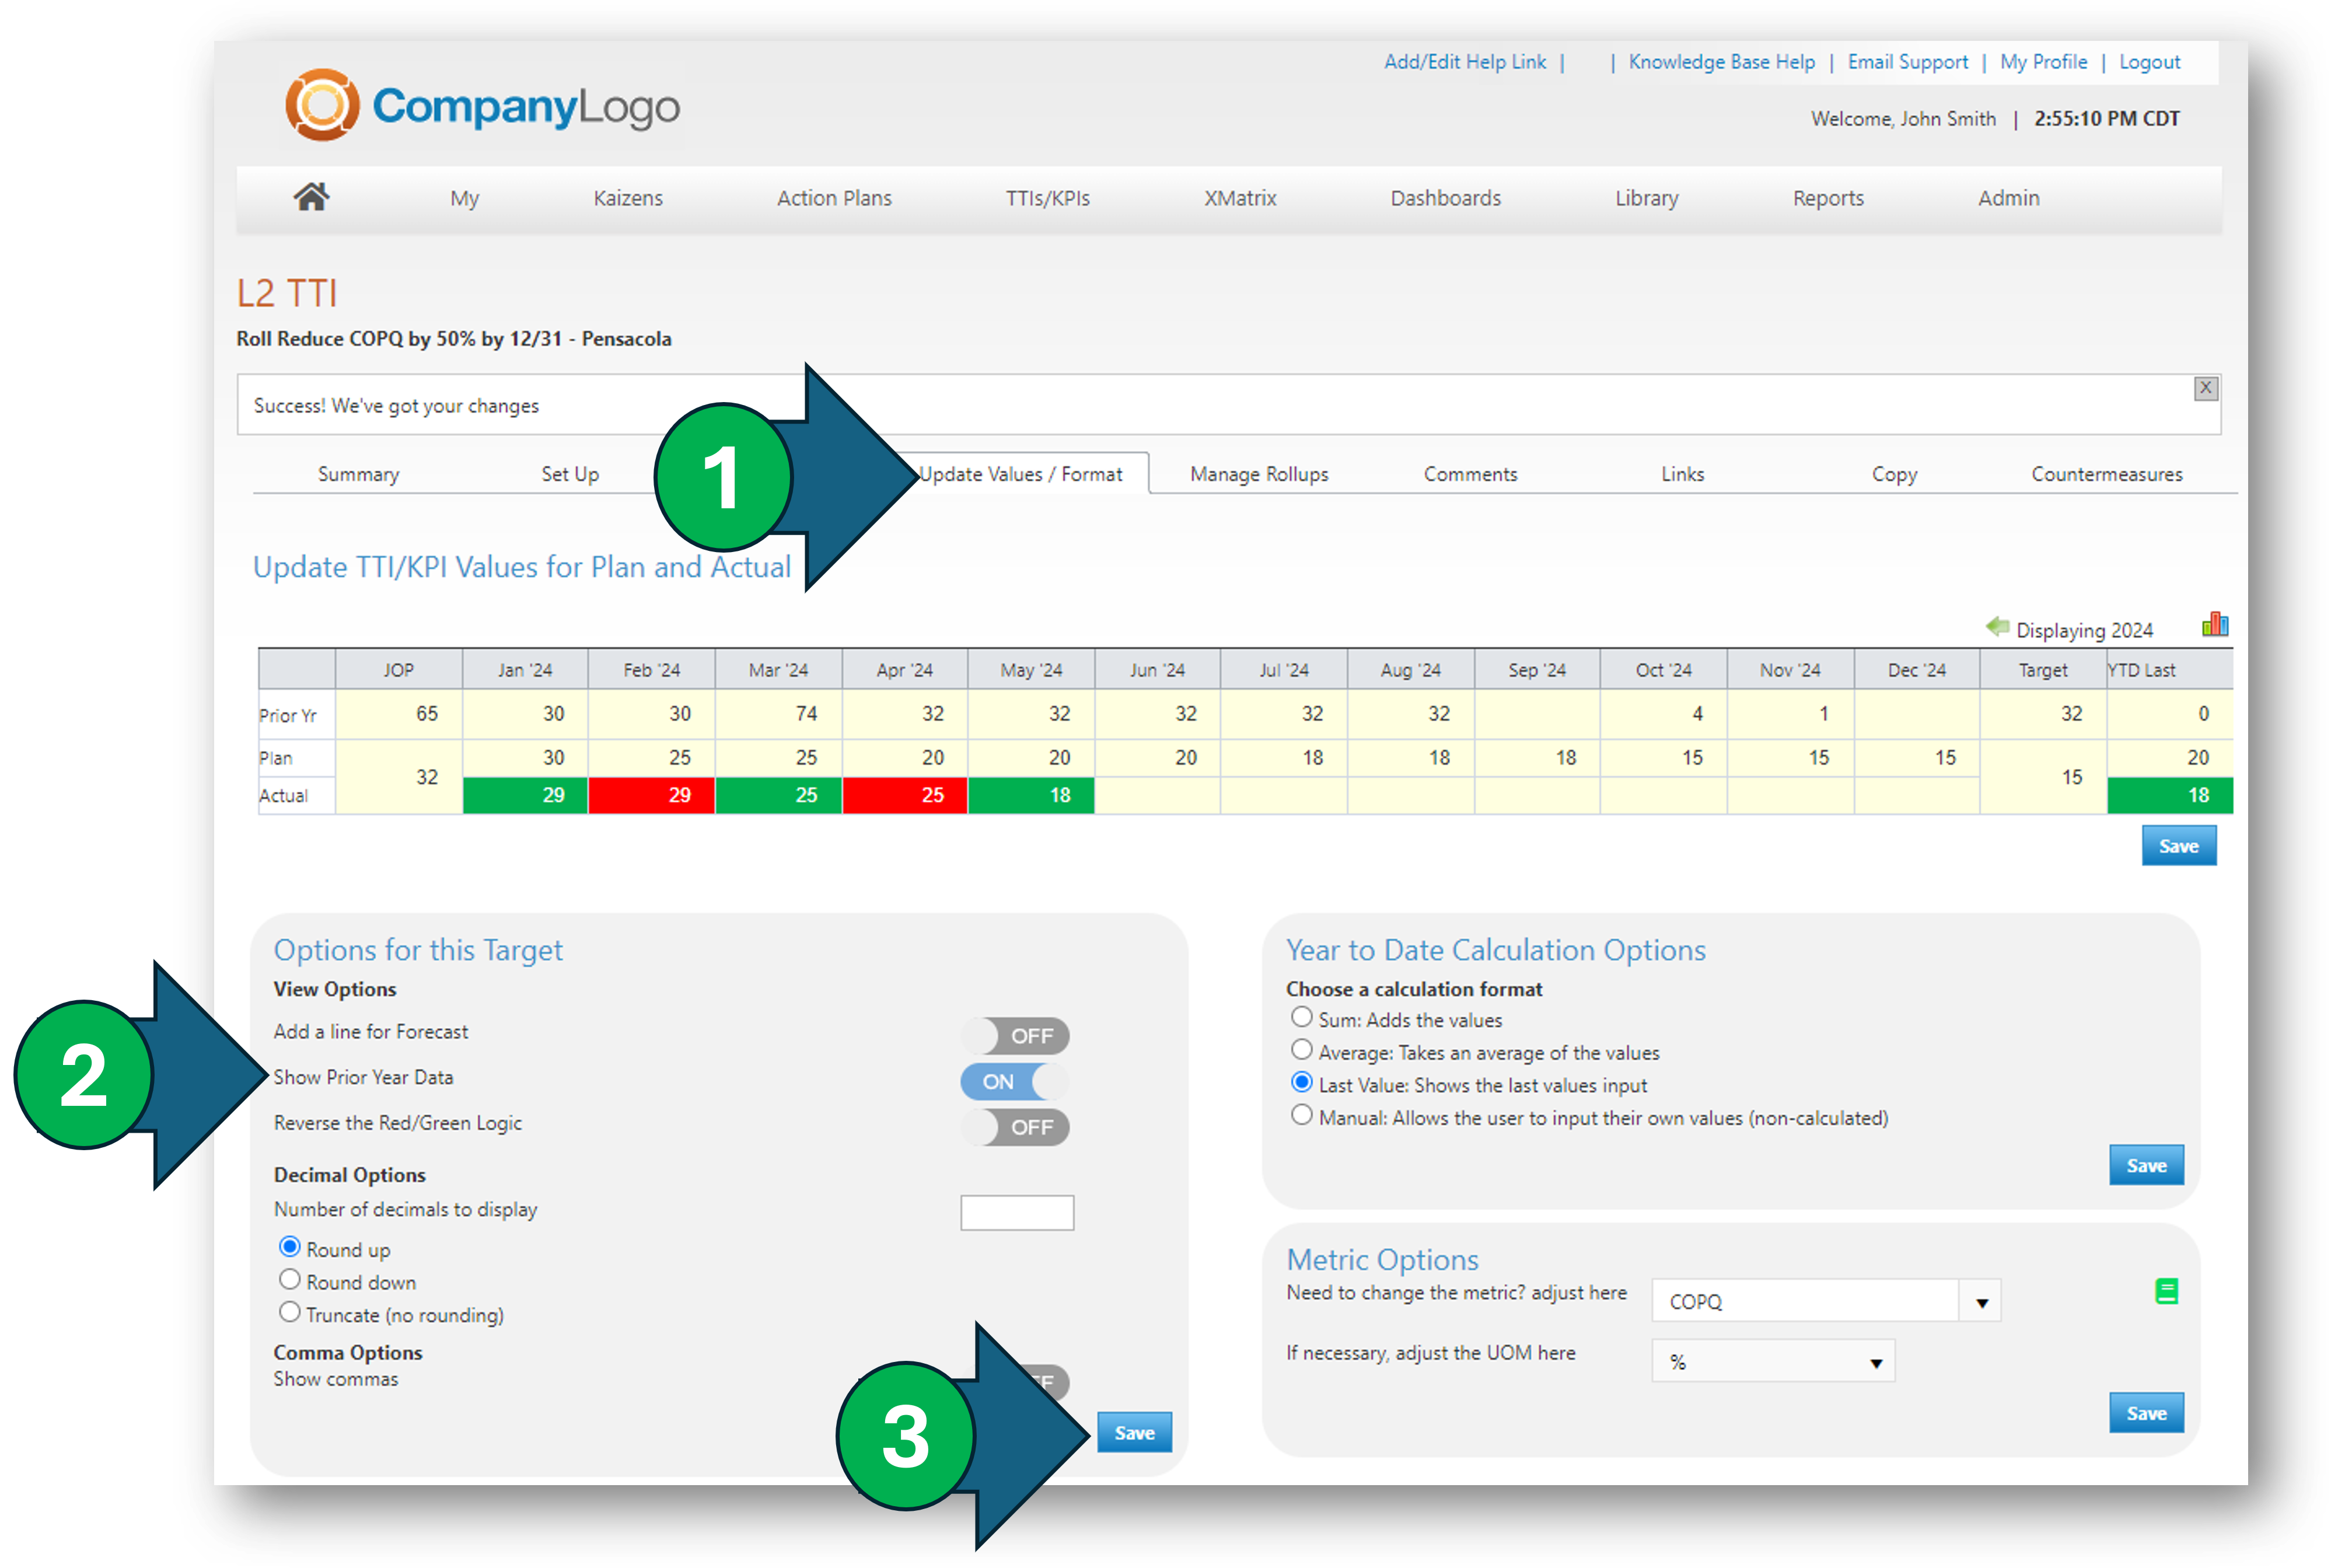
Task: Open the % UOM dropdown
Action: pos(1772,1361)
